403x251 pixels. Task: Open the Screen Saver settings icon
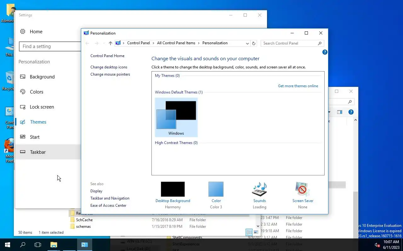tap(303, 189)
